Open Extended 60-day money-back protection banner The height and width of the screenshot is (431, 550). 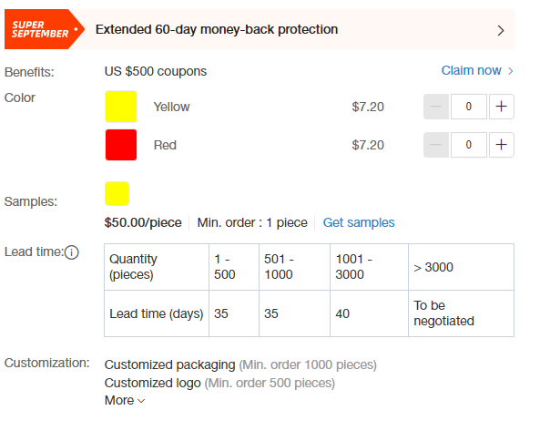coord(260,29)
